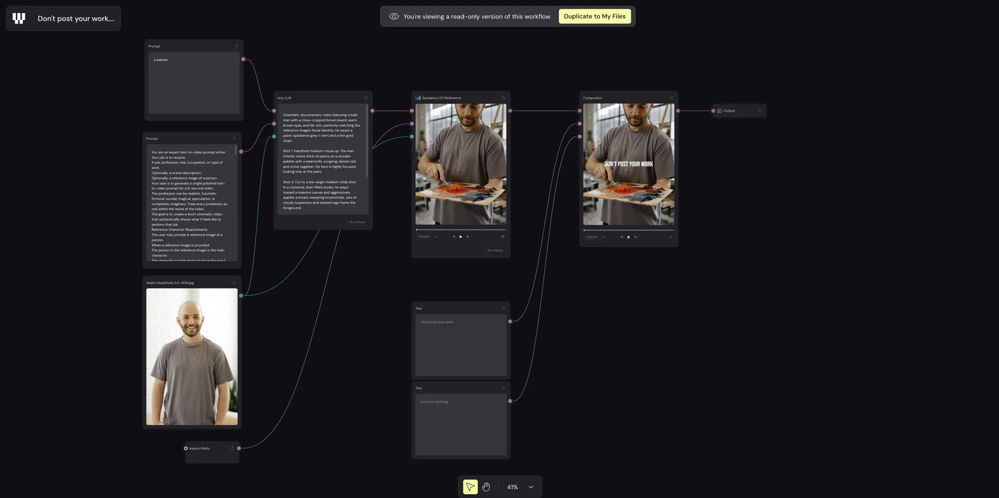Click the Aspect Ratio node circle icon
The height and width of the screenshot is (498, 999).
[186, 448]
